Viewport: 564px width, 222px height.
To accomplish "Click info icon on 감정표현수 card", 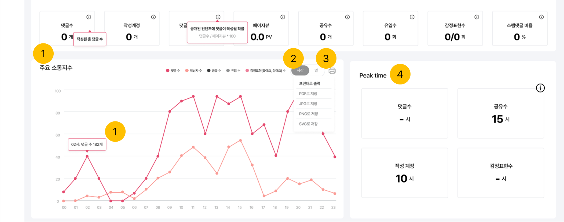I will [477, 17].
